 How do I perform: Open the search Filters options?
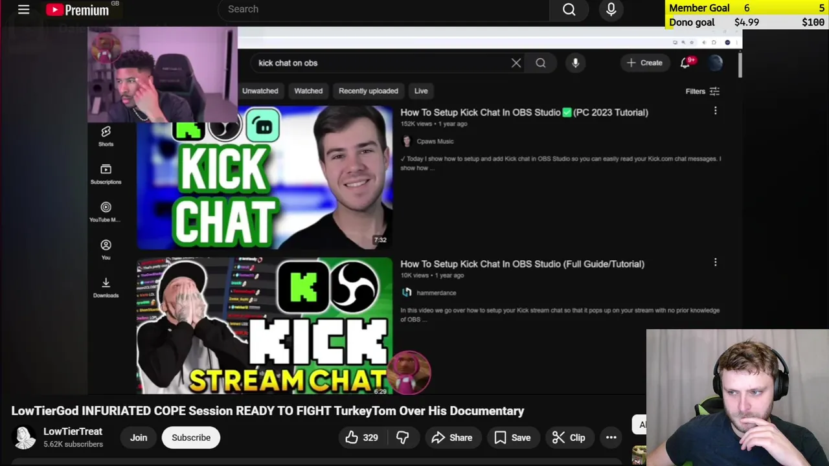point(703,91)
